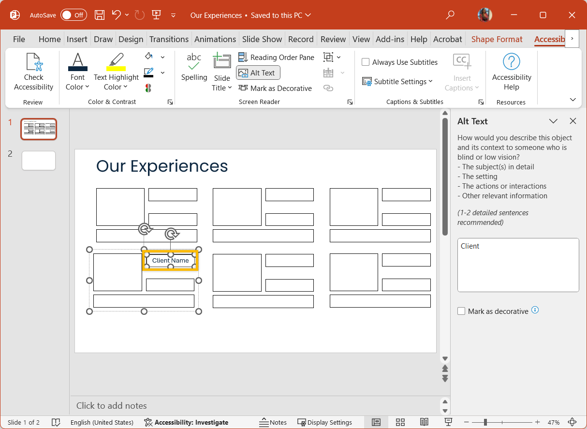The width and height of the screenshot is (587, 429).
Task: Toggle the AutoSave switch
Action: coord(73,15)
